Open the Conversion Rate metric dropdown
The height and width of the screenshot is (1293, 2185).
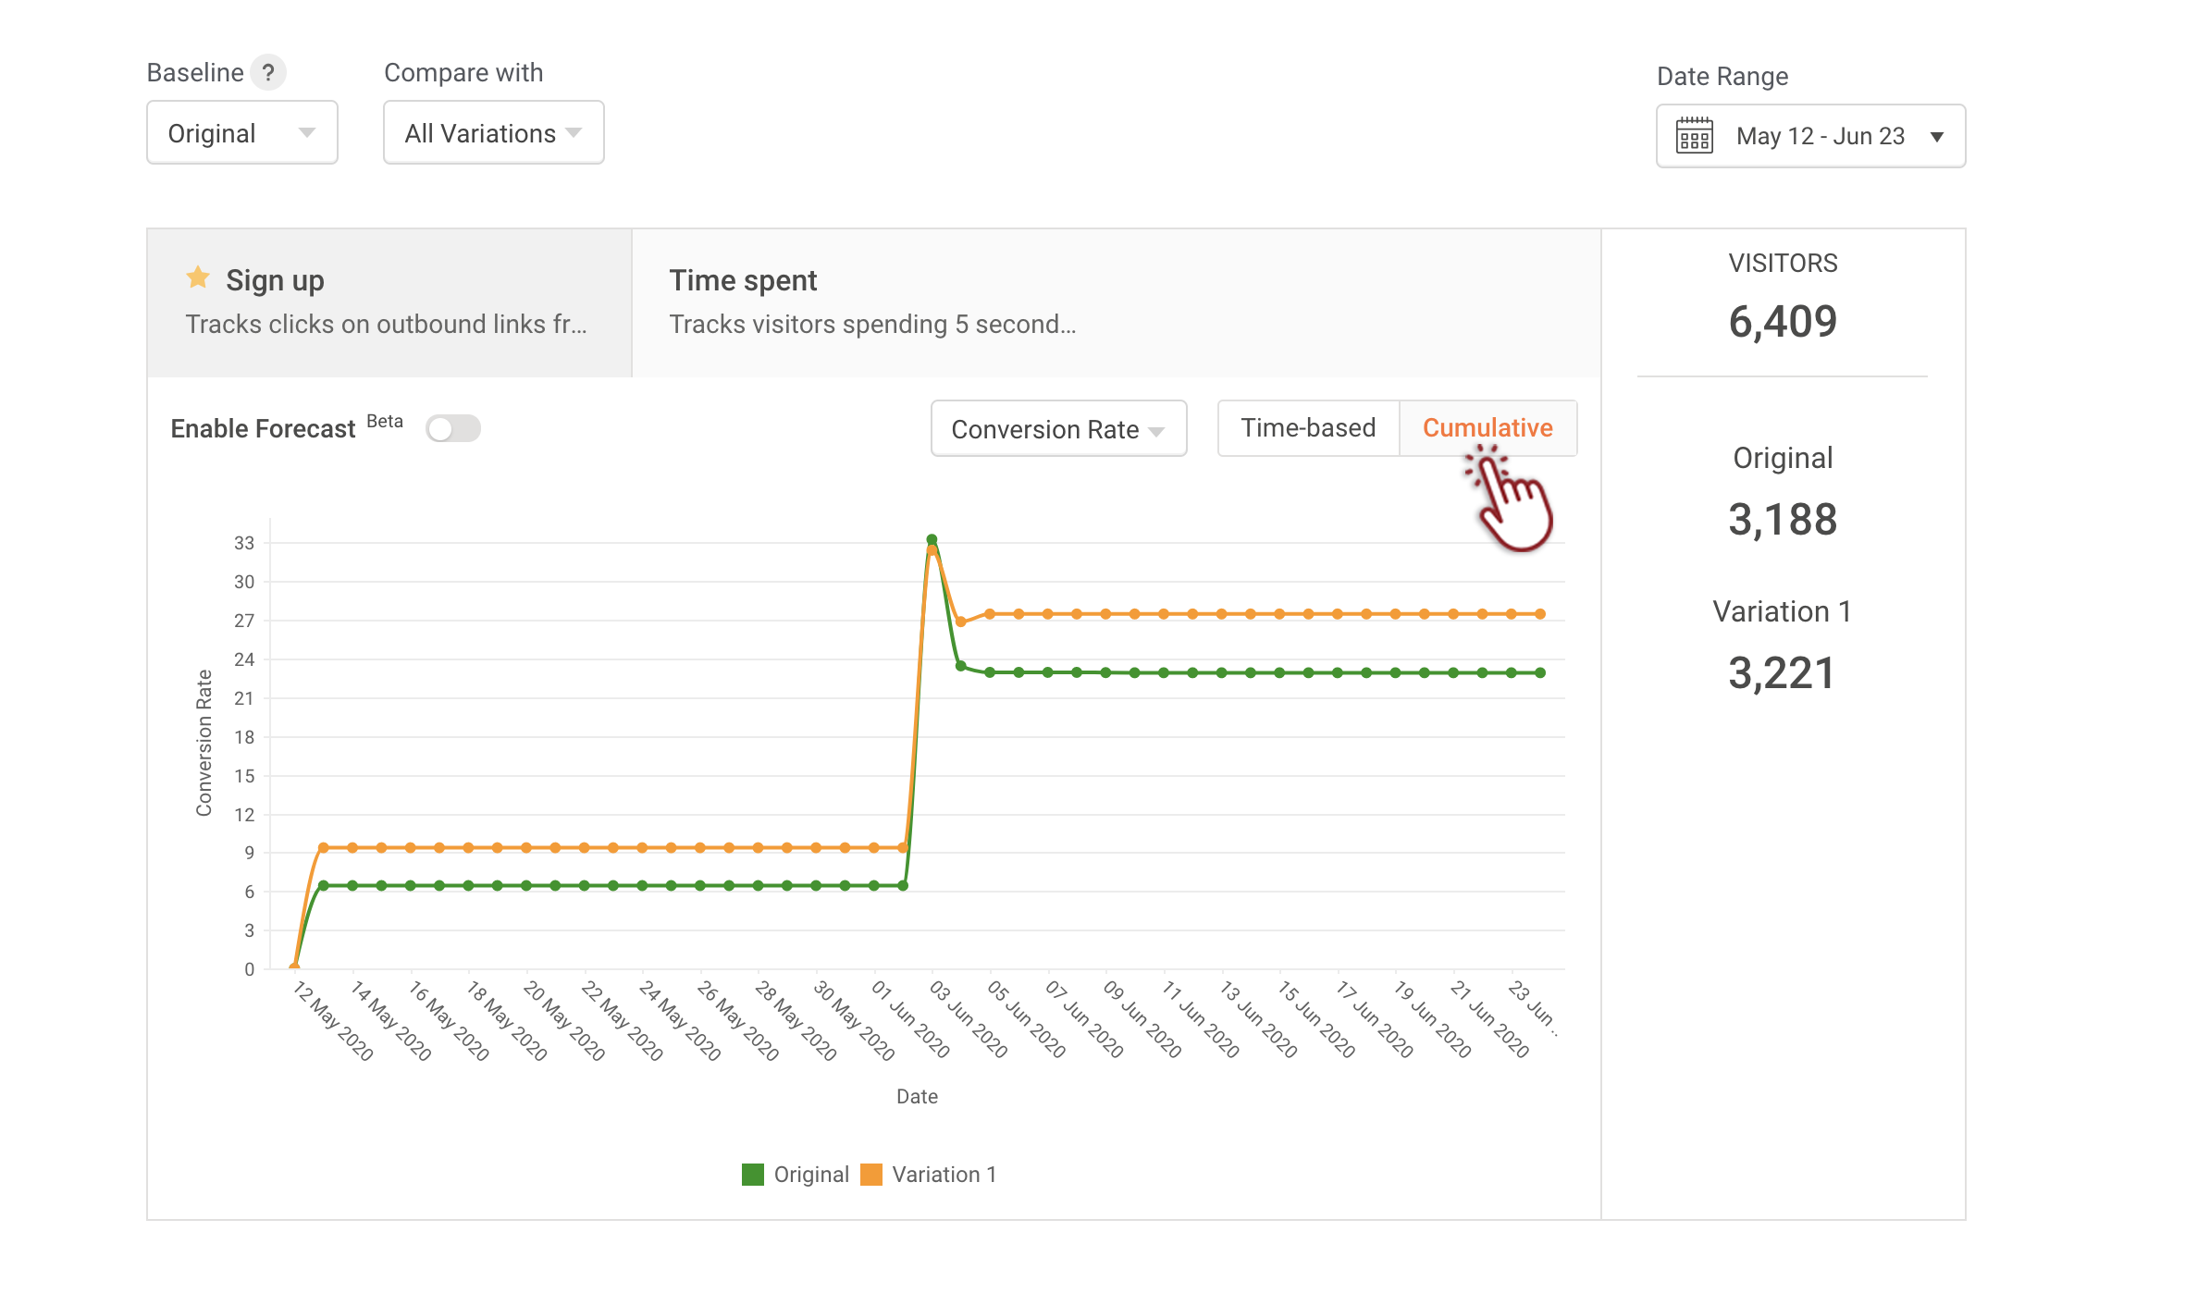[1057, 429]
